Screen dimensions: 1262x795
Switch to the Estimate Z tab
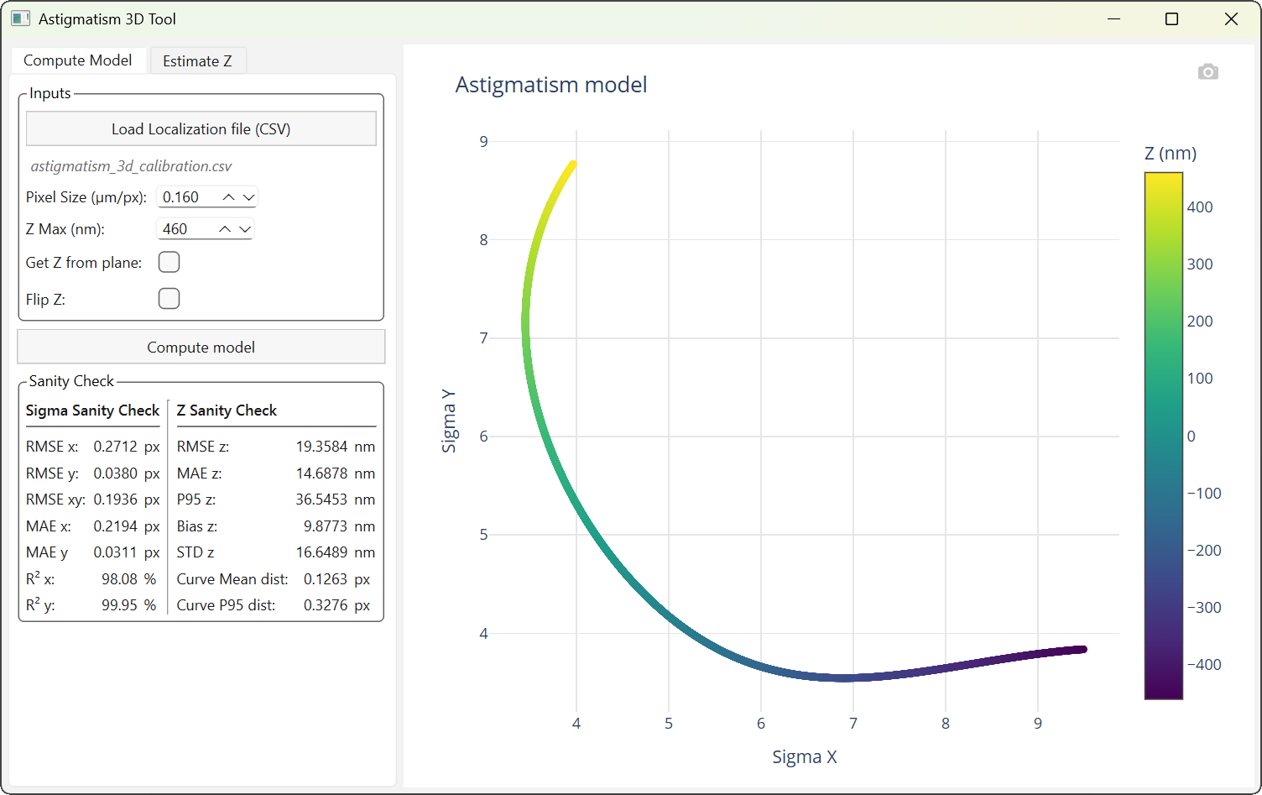pyautogui.click(x=198, y=60)
